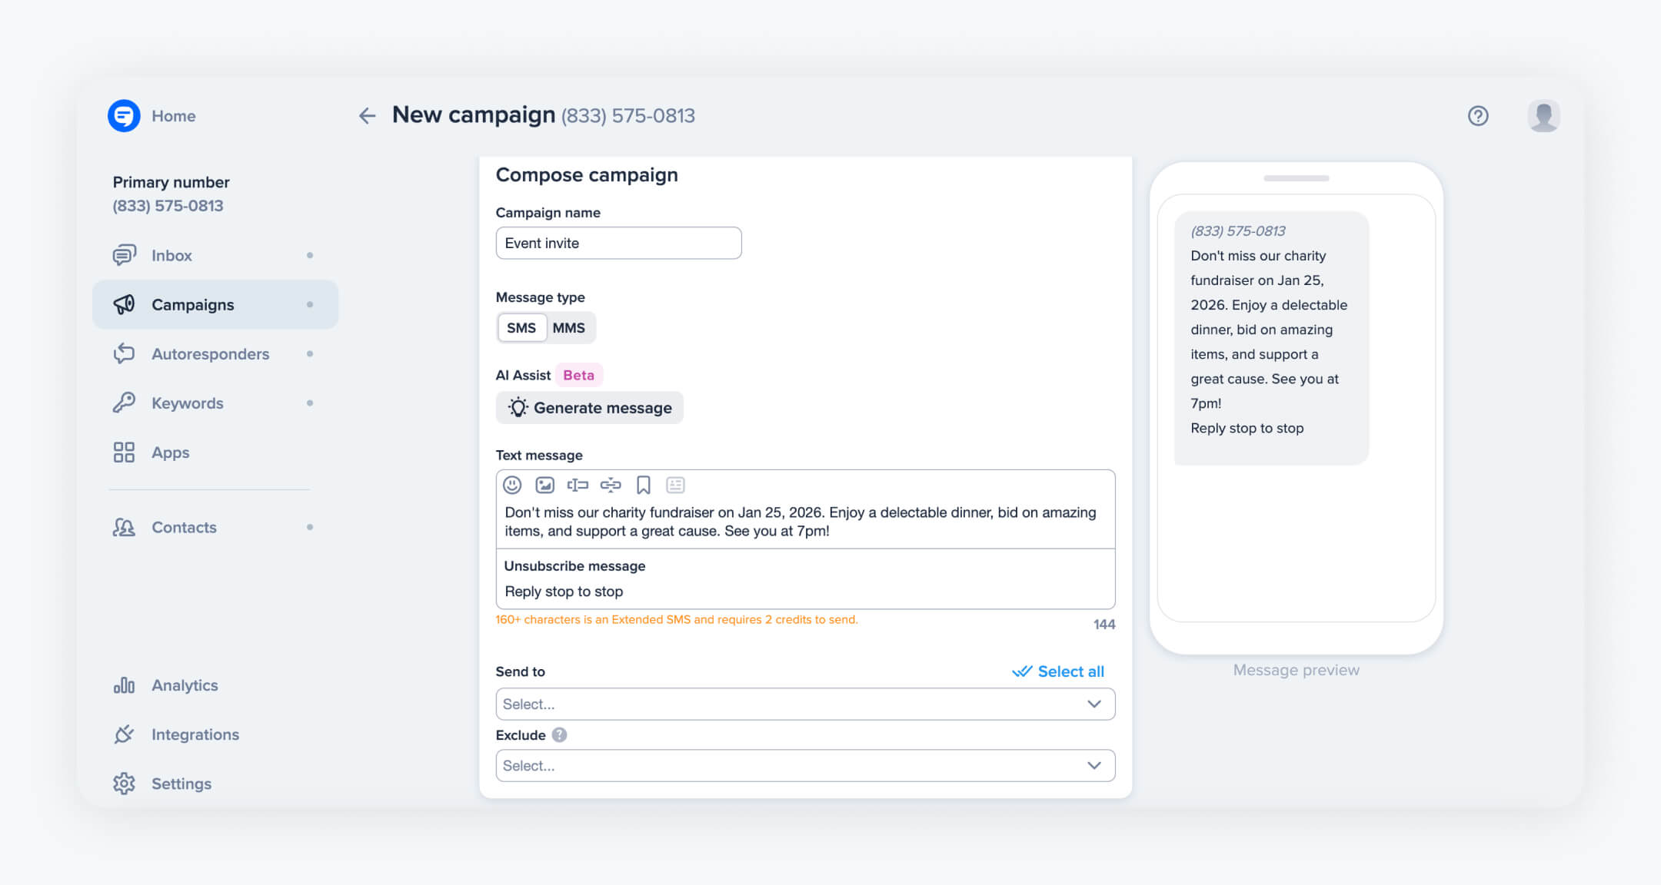Select Keywords in the left sidebar
Viewport: 1661px width, 885px height.
click(x=185, y=403)
